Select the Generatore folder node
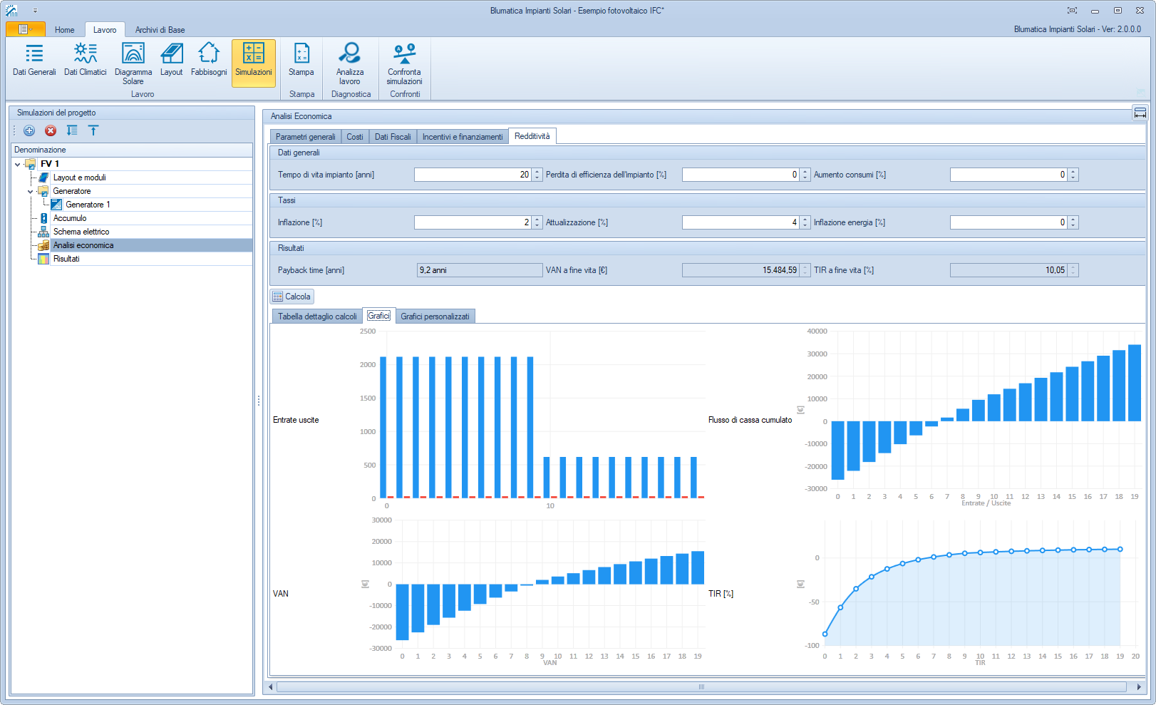This screenshot has width=1156, height=705. pos(72,191)
